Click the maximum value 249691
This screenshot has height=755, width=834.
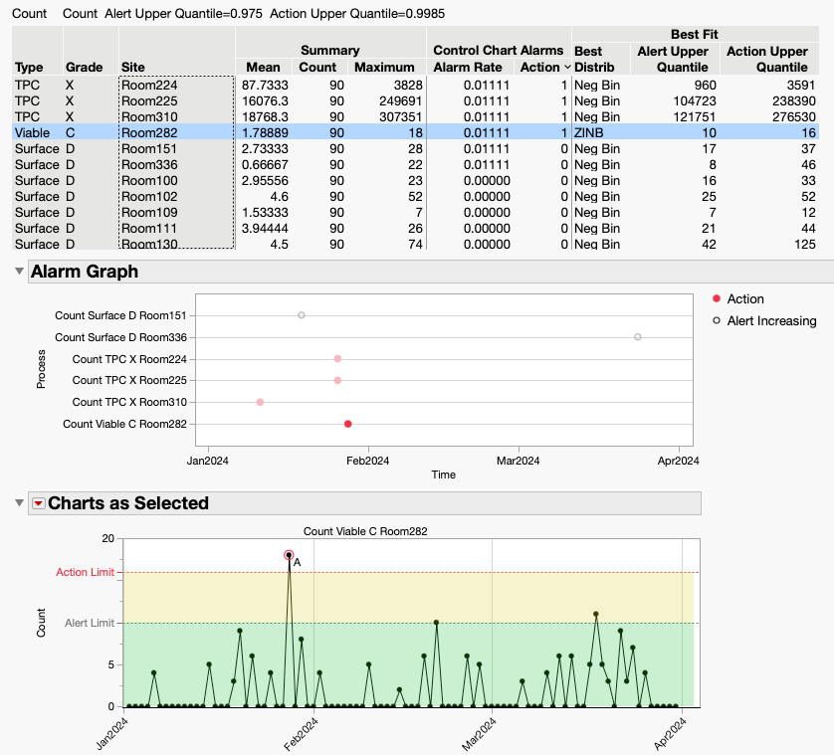point(400,101)
